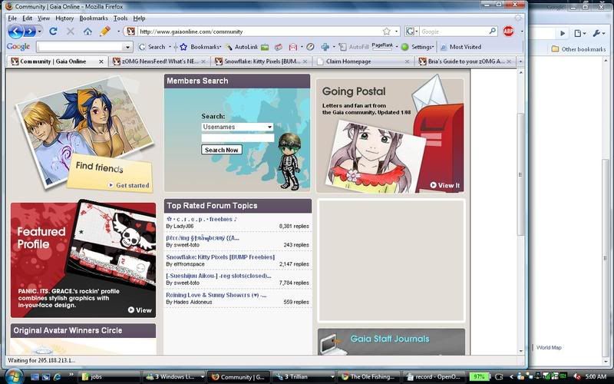Open the Gaia Staff Journals banner
The width and height of the screenshot is (614, 384).
click(391, 342)
